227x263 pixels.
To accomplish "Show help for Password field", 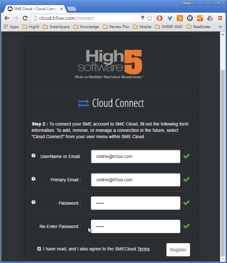I will (33, 202).
